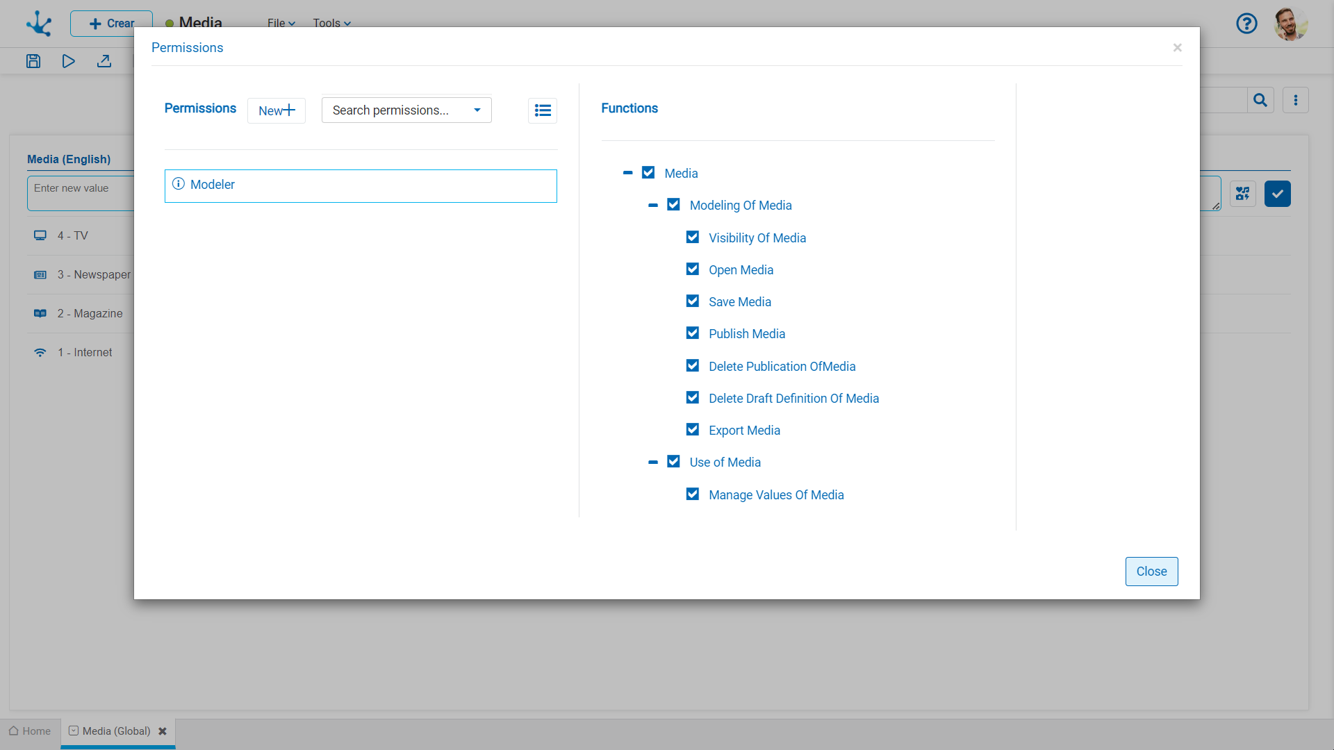This screenshot has width=1334, height=750.
Task: Click the info icon beside Modeler
Action: pos(179,184)
